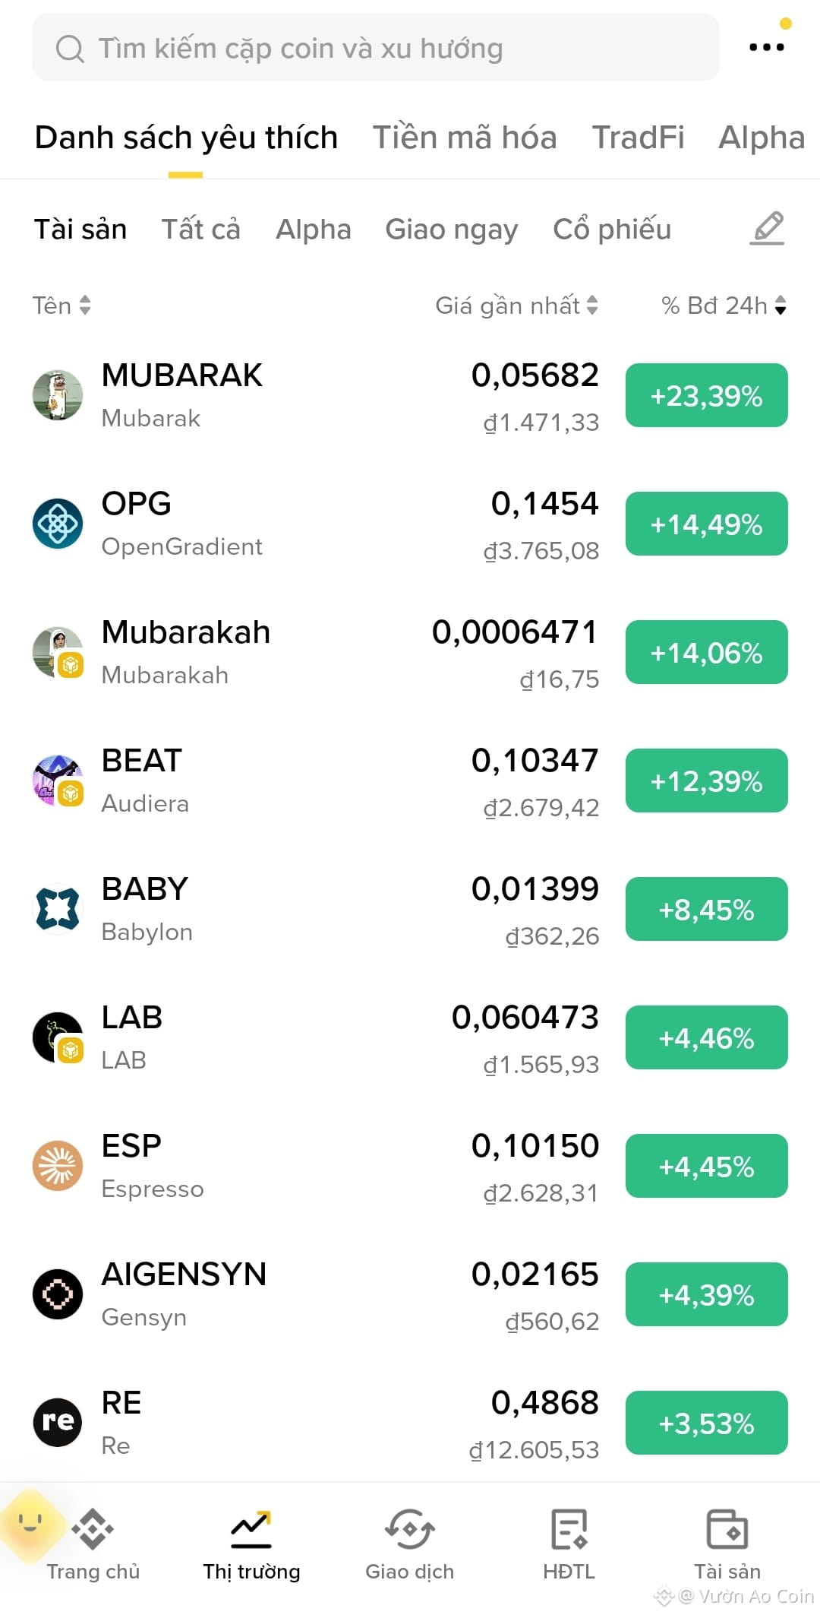The width and height of the screenshot is (820, 1615).
Task: Sort list by Tên column
Action: pos(61,306)
